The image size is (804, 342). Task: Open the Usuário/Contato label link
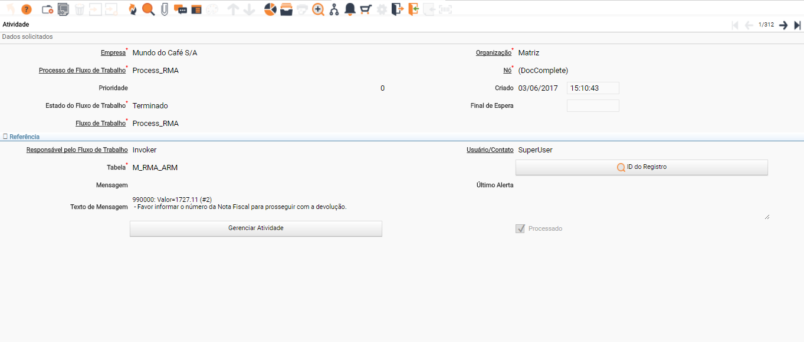point(490,150)
